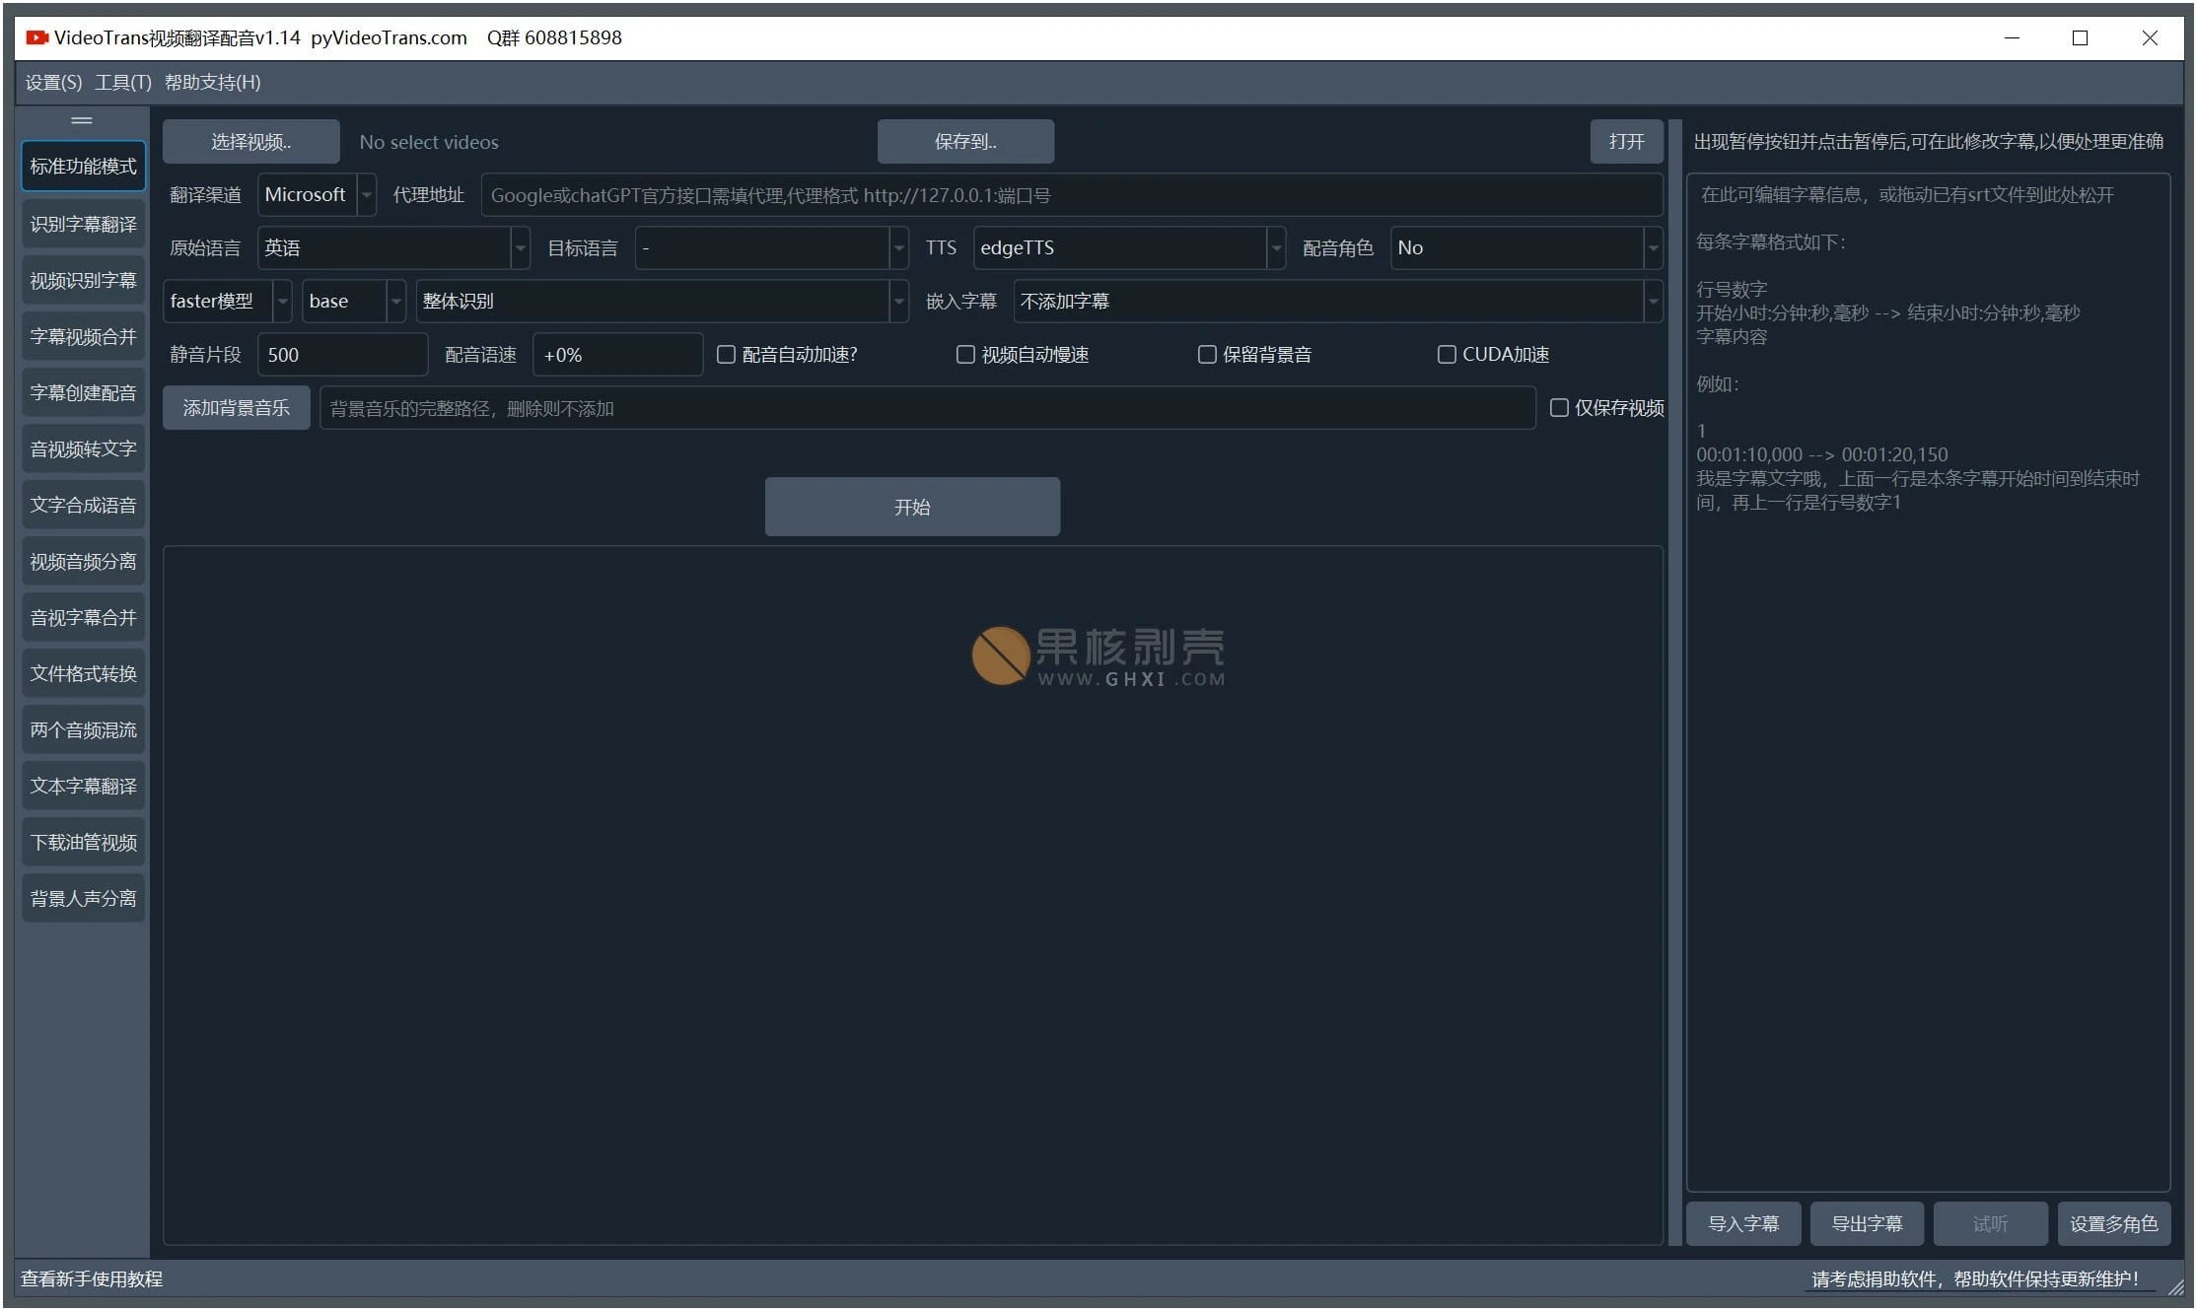This screenshot has width=2197, height=1311.
Task: Enable the CUDA加速 checkbox
Action: tap(1447, 354)
